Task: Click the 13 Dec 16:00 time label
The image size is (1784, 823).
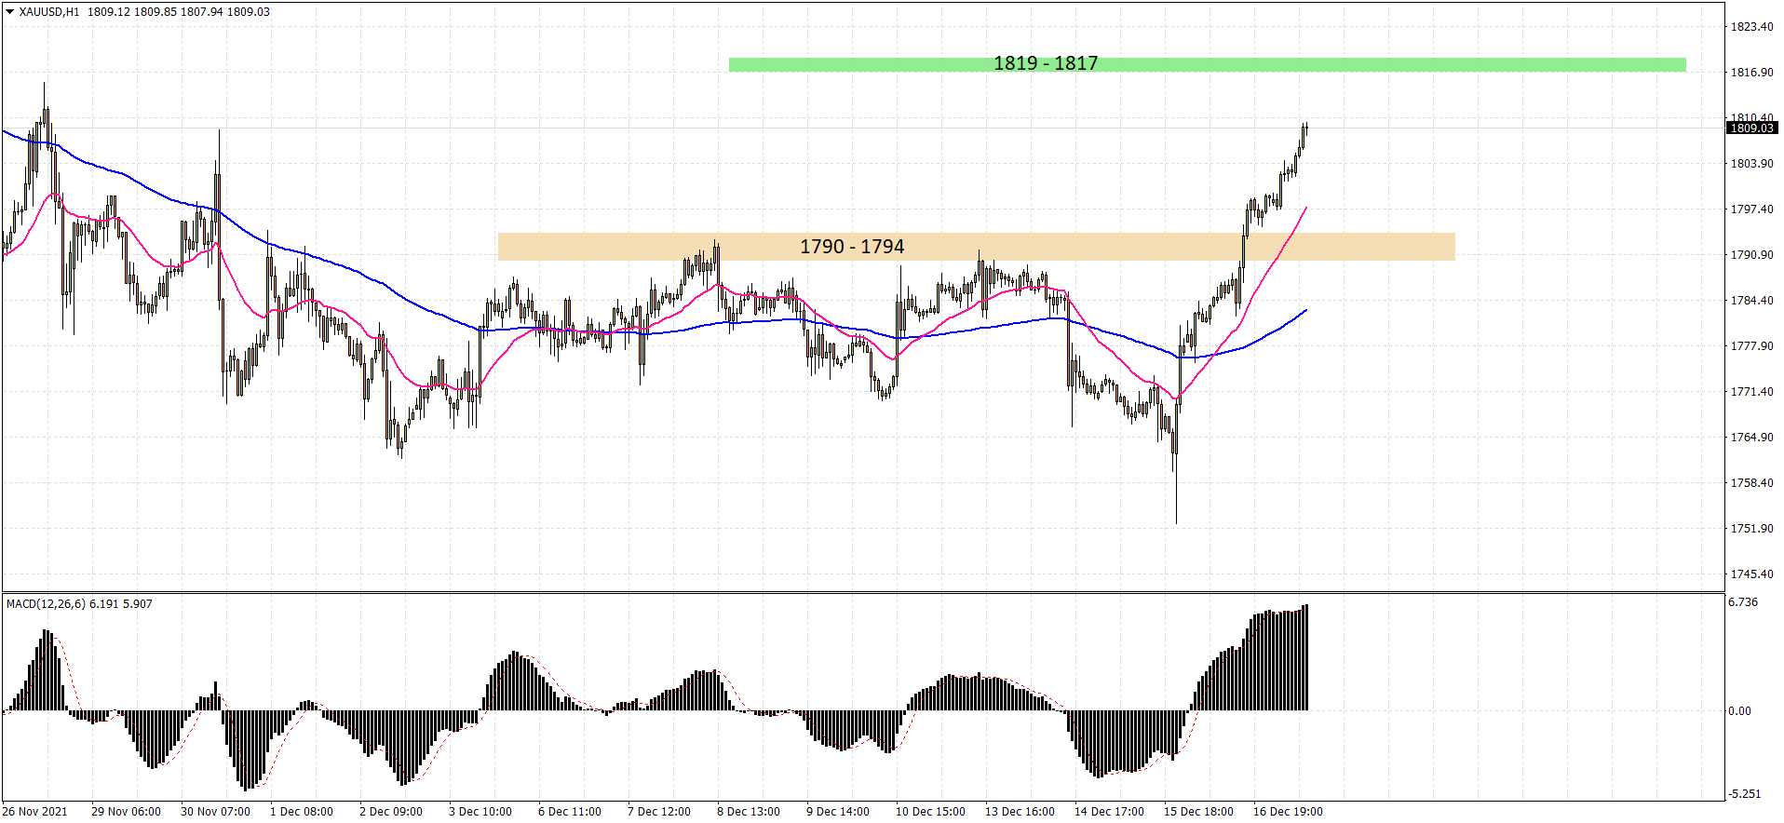Action: [1020, 812]
